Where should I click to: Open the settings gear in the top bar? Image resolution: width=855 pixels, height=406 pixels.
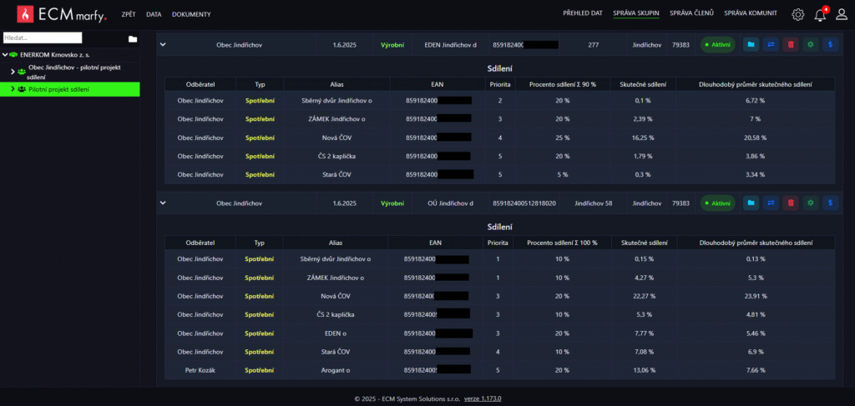[x=797, y=14]
